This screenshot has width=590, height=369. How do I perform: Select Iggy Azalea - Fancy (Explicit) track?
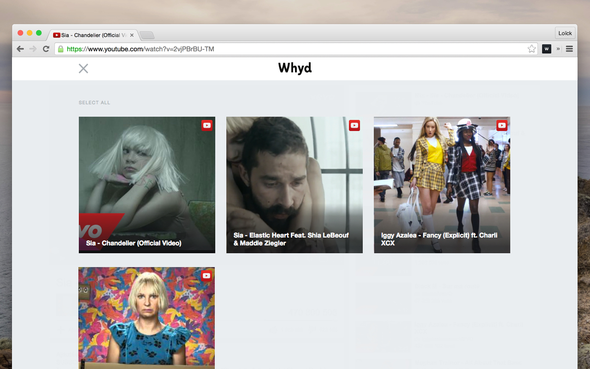click(442, 185)
